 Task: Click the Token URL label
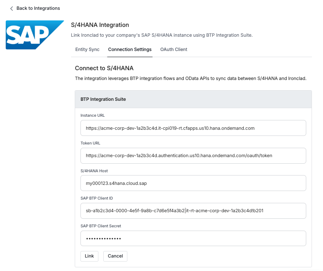click(x=90, y=143)
